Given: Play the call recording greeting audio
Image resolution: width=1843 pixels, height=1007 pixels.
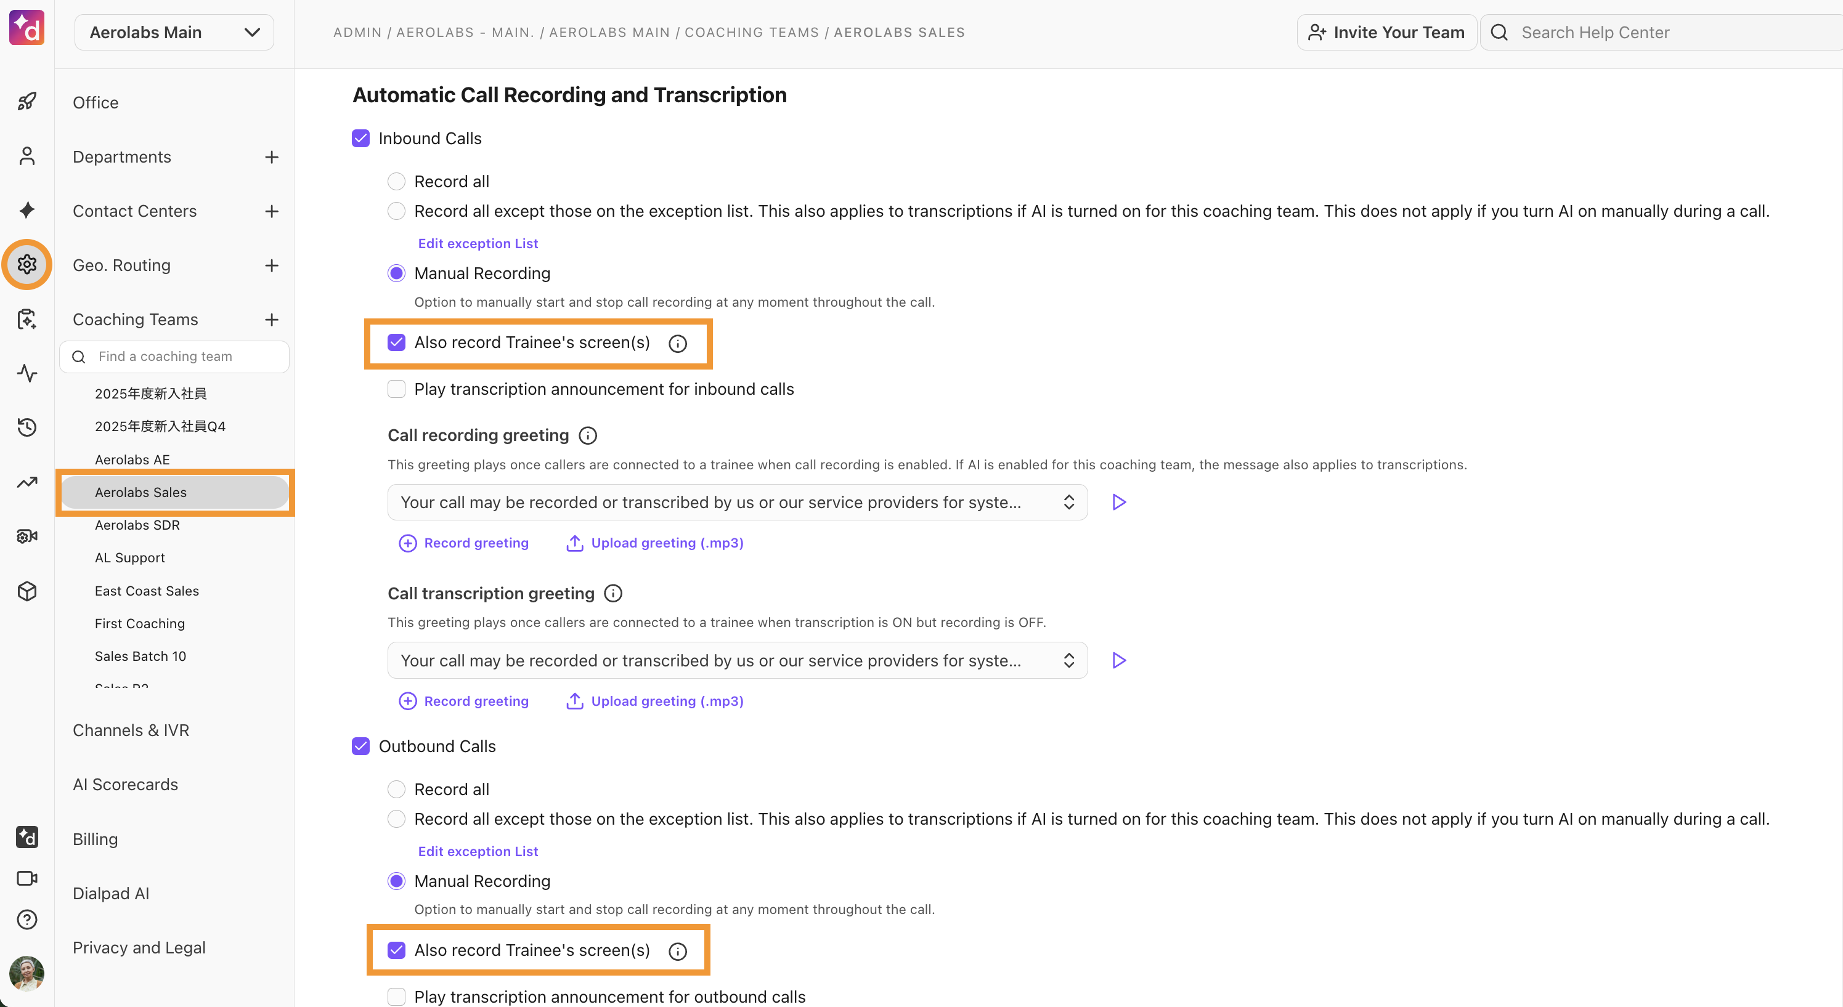Looking at the screenshot, I should coord(1119,502).
